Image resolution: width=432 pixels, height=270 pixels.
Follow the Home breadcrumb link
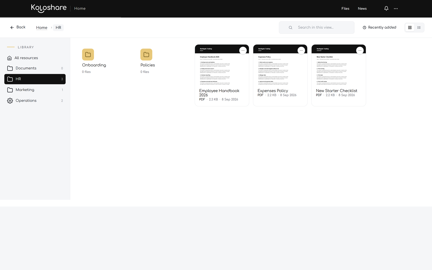click(x=42, y=28)
